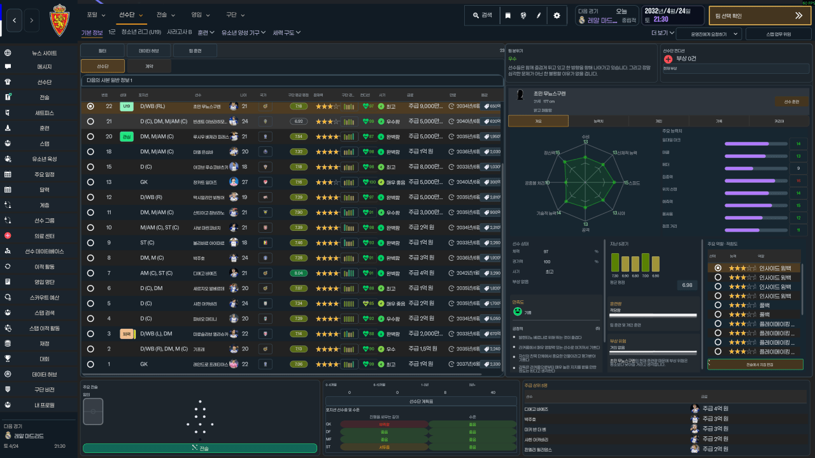Image resolution: width=815 pixels, height=458 pixels.
Task: Open the 운영진에게 요청하기 dropdown
Action: [709, 34]
